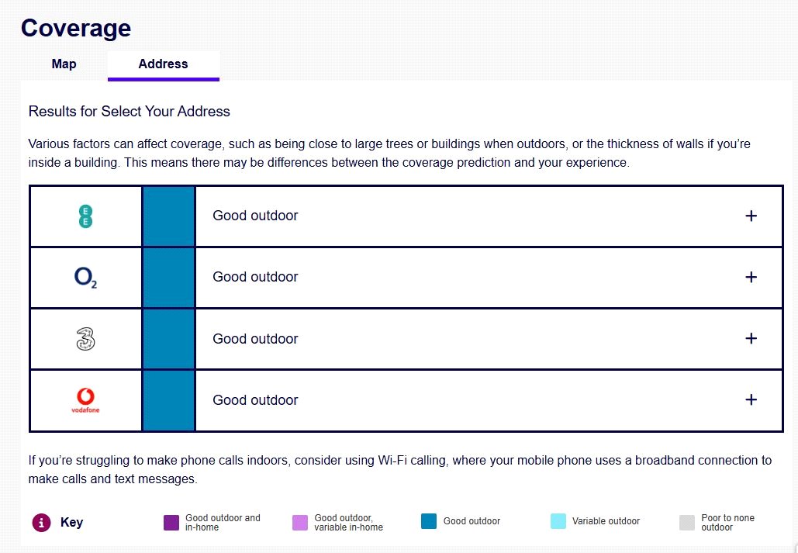The width and height of the screenshot is (798, 553).
Task: Click Vodafone's 'Good outdoor' status text
Action: 255,400
